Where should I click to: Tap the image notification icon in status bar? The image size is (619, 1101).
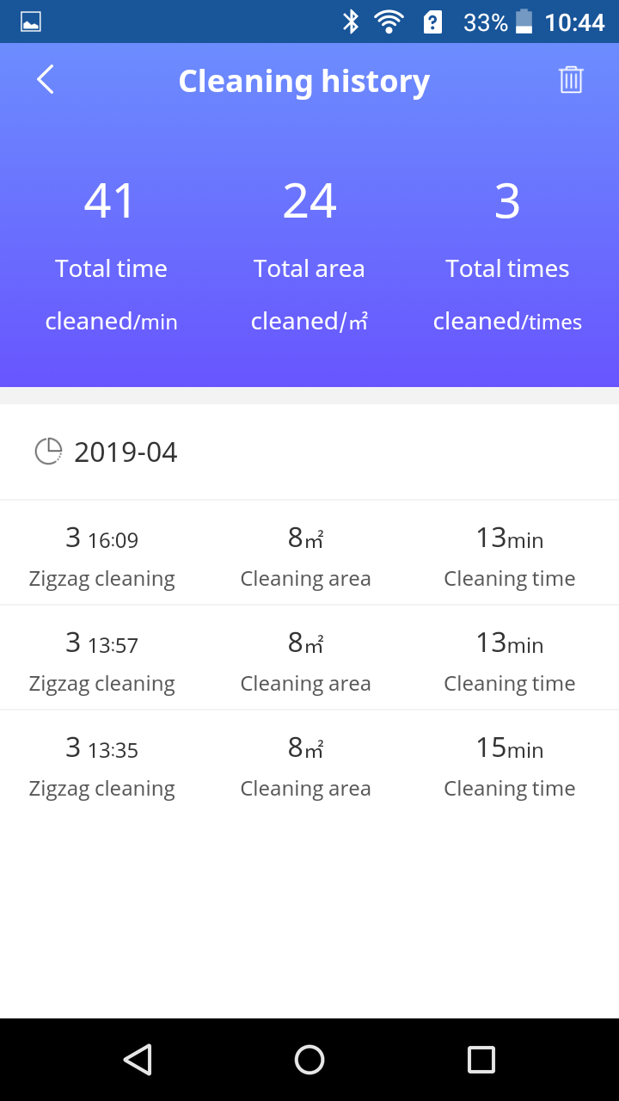[x=31, y=22]
